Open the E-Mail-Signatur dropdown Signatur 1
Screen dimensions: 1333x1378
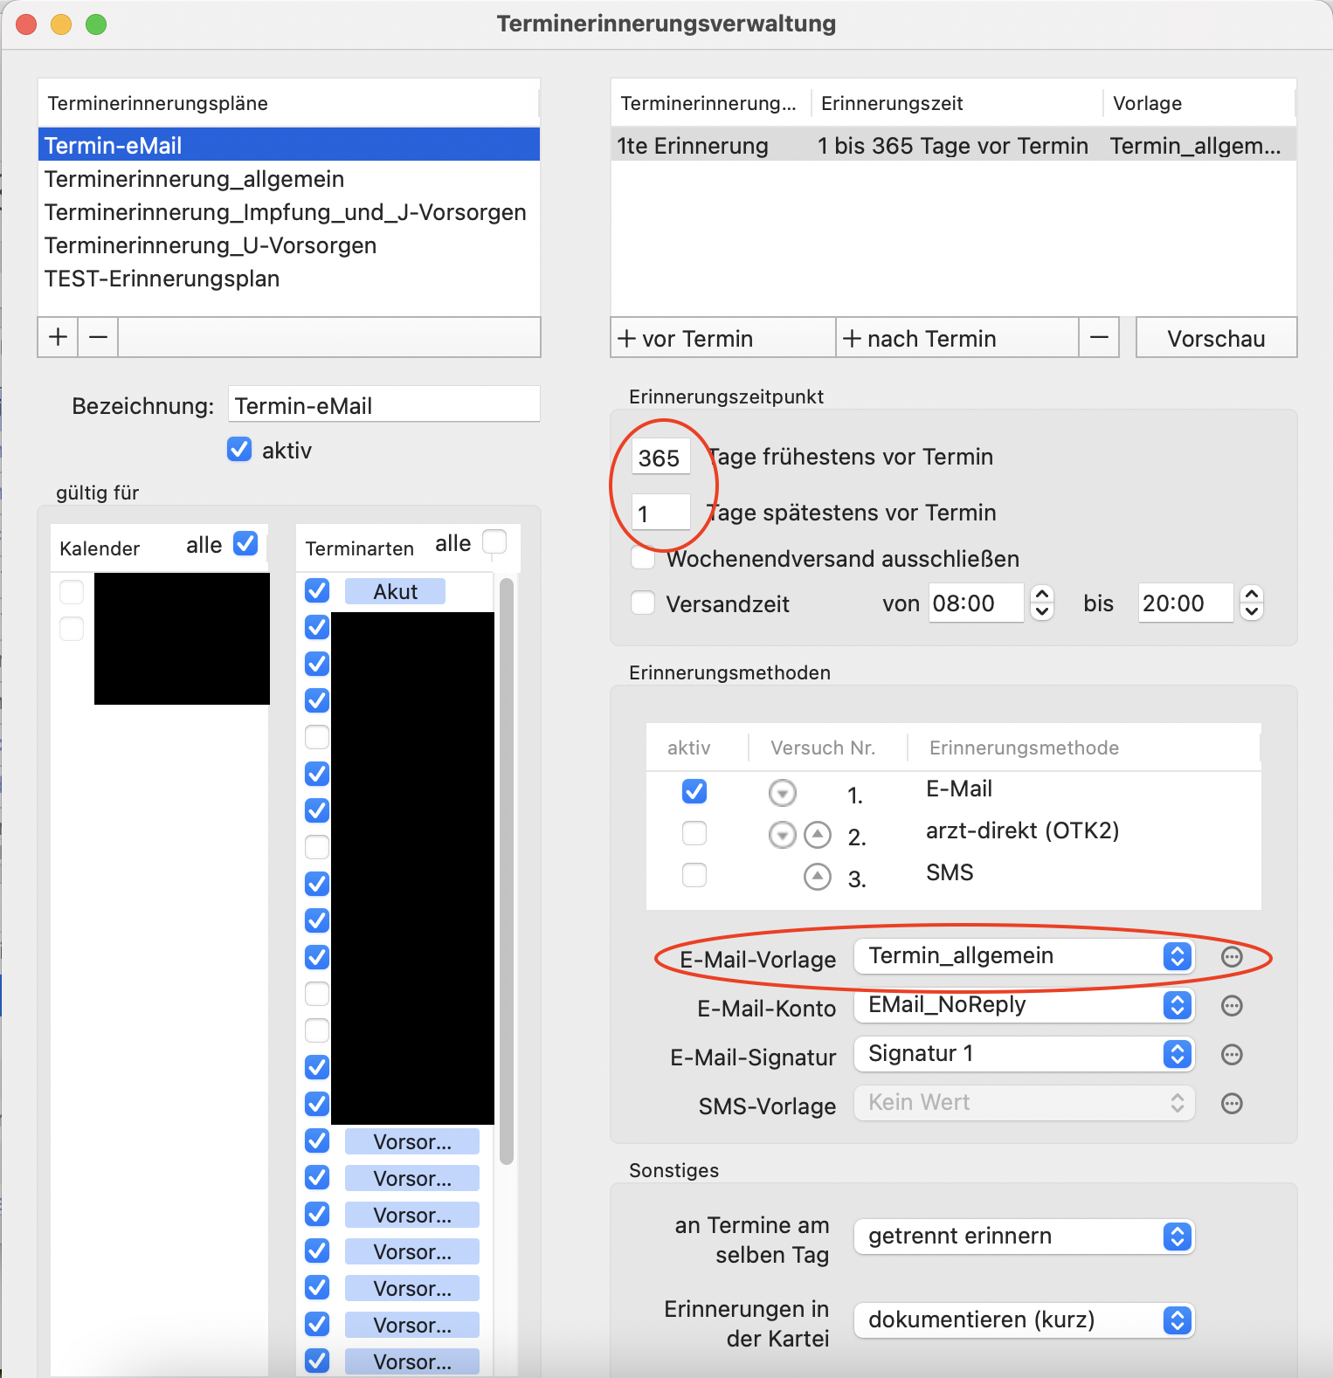1024,1054
